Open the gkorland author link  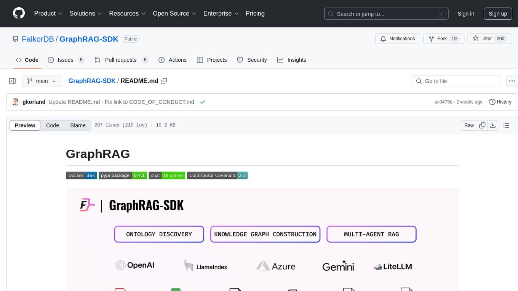pos(34,102)
